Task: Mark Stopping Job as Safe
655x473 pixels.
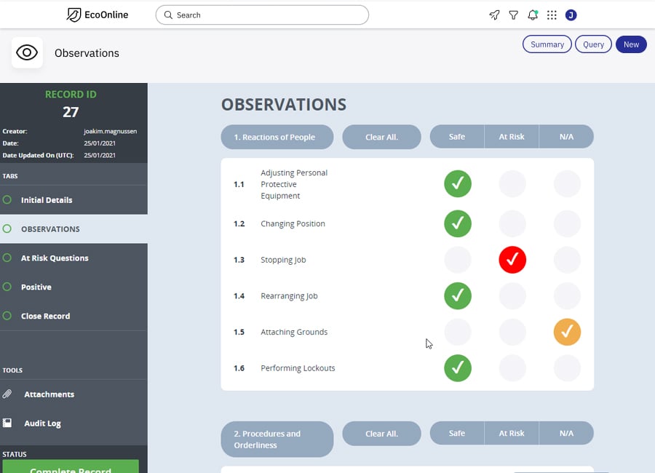Action: click(x=458, y=260)
